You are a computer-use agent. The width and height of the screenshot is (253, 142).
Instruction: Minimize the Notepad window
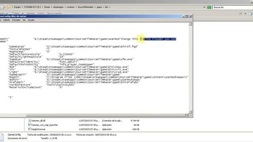(x=183, y=16)
